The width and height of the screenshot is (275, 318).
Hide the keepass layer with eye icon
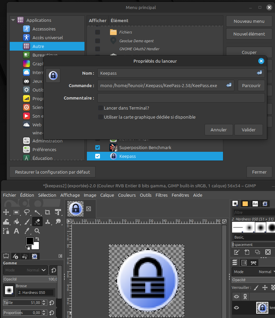pos(236,308)
